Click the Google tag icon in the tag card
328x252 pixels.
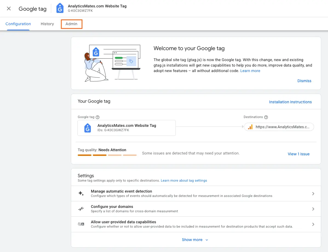pos(88,128)
